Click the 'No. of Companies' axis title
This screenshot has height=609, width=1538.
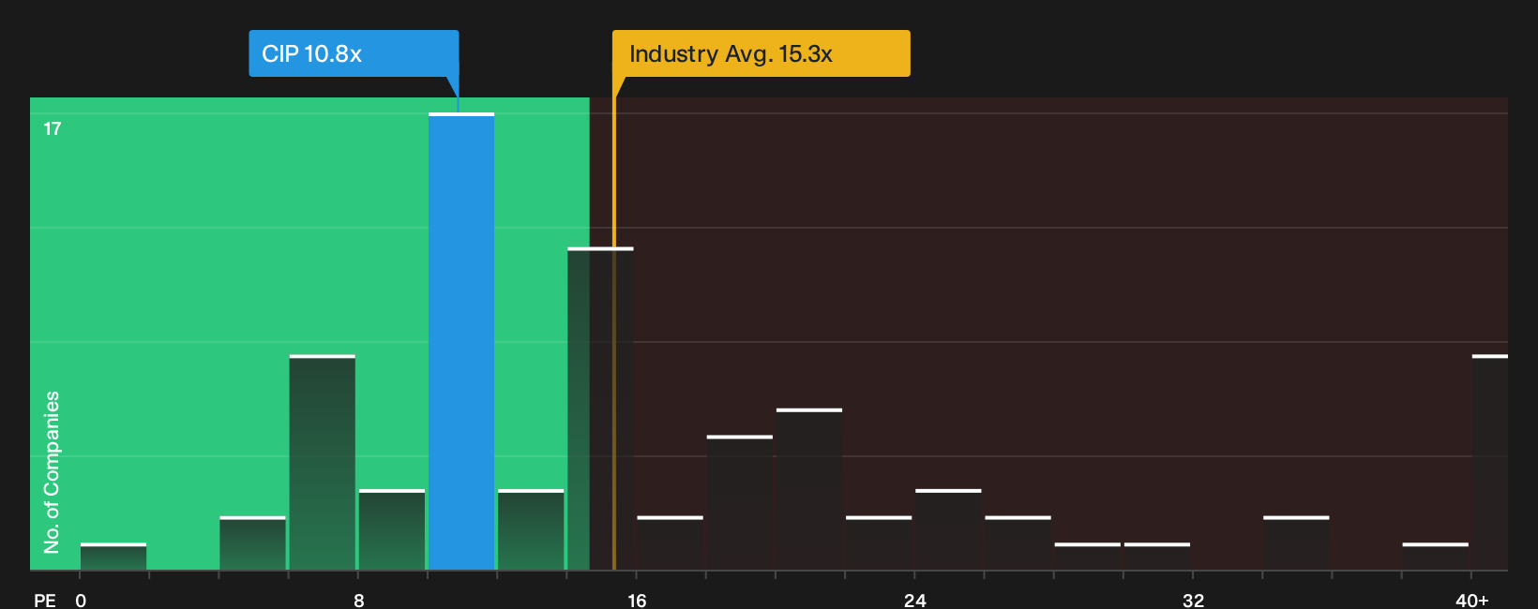[52, 472]
